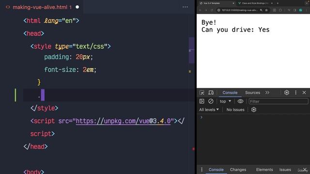310x174 pixels.
Task: Open the top JavaScript context dropdown
Action: click(x=225, y=101)
